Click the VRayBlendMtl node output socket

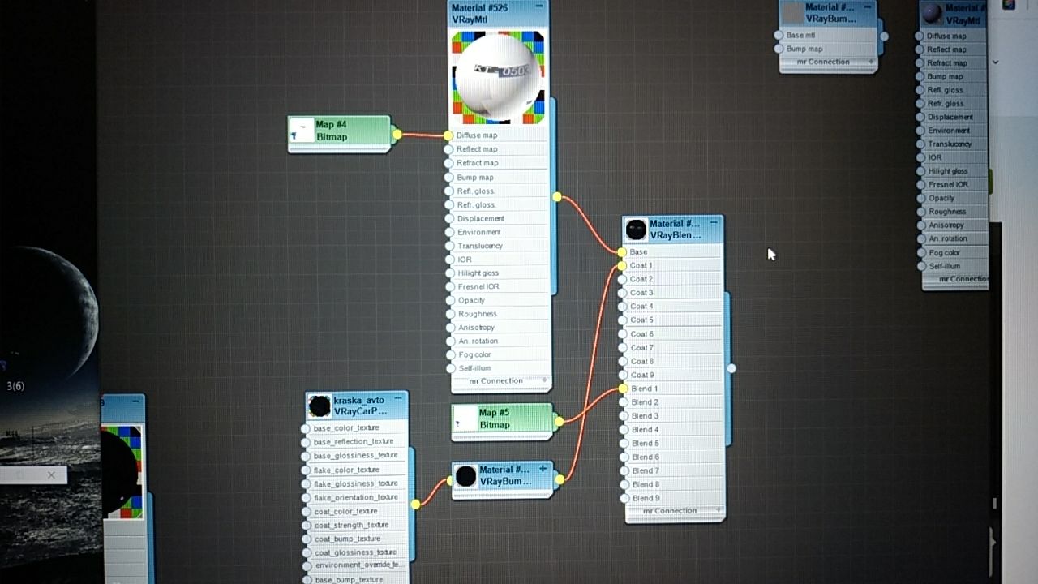[731, 368]
